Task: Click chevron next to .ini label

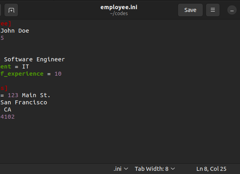Action: (x=126, y=169)
